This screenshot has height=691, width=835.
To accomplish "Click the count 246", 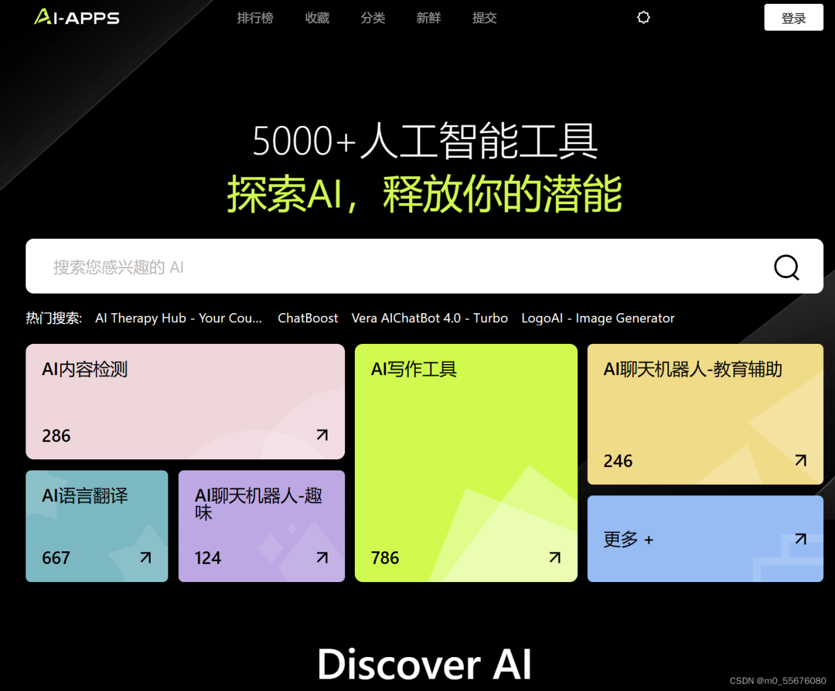I will (x=618, y=461).
